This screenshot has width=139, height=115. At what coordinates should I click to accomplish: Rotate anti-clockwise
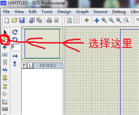(x=15, y=39)
